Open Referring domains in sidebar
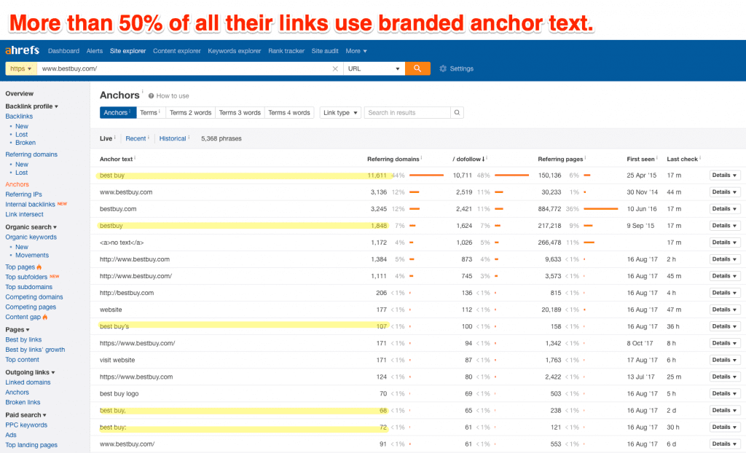The height and width of the screenshot is (453, 746). pyautogui.click(x=31, y=154)
